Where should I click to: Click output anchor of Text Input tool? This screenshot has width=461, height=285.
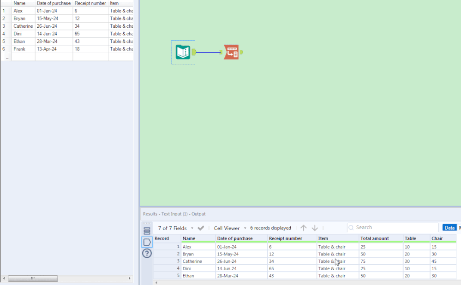(x=194, y=52)
